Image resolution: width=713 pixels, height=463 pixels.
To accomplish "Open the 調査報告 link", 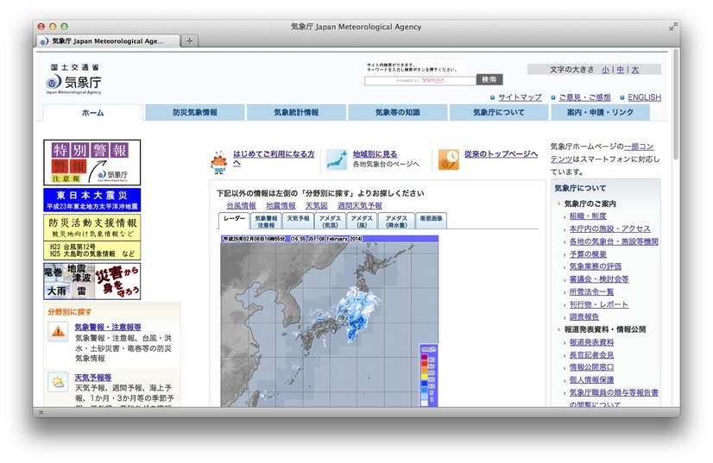I will [x=584, y=317].
